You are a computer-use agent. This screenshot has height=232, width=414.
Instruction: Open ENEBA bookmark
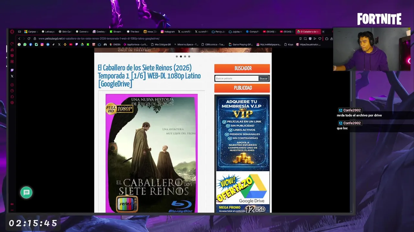(115, 44)
